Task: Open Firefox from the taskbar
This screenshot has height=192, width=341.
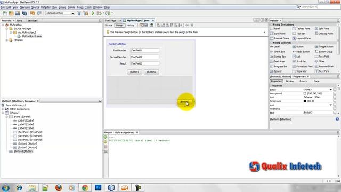Action: click(x=59, y=188)
